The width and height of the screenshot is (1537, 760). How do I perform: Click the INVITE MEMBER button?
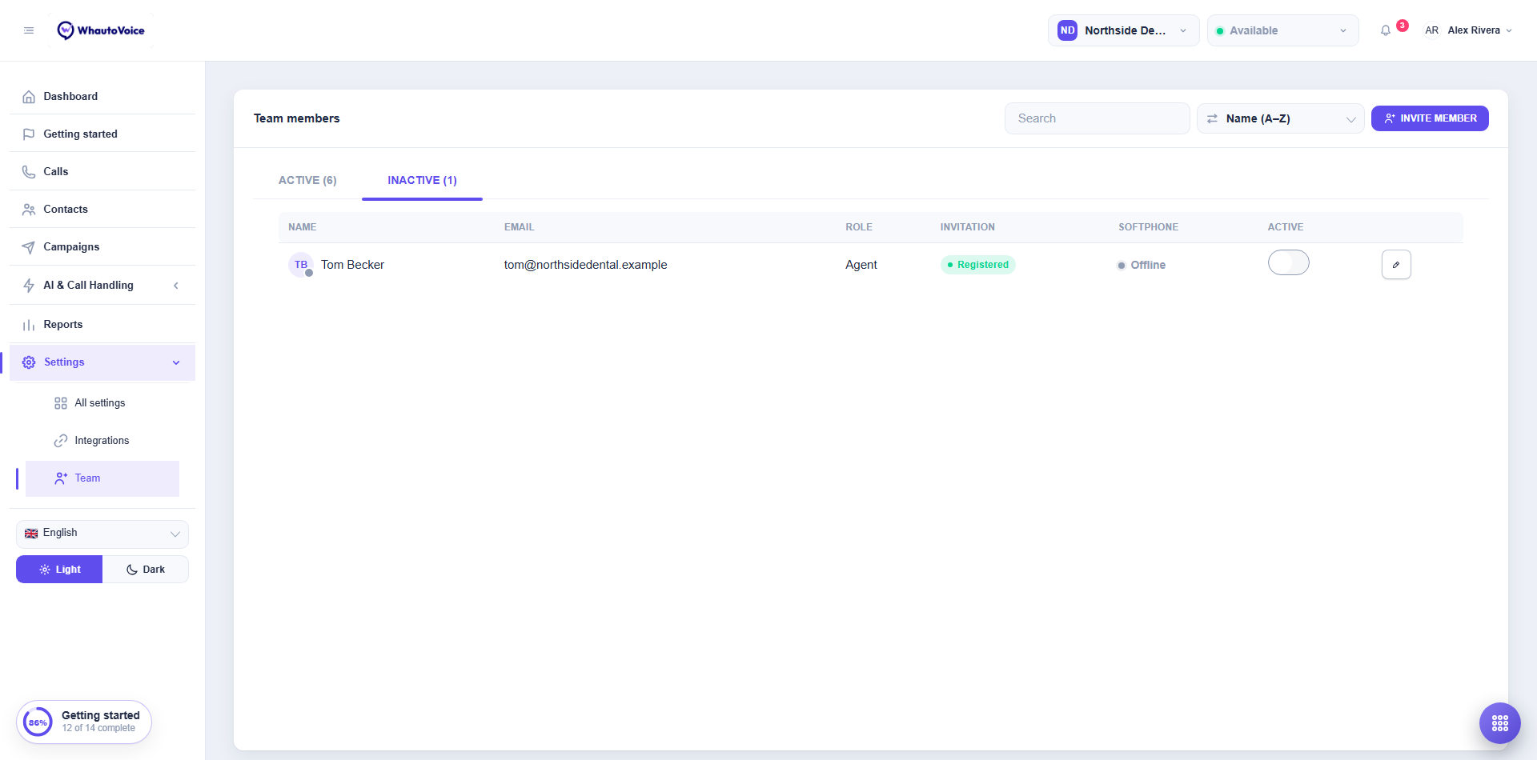[1430, 118]
